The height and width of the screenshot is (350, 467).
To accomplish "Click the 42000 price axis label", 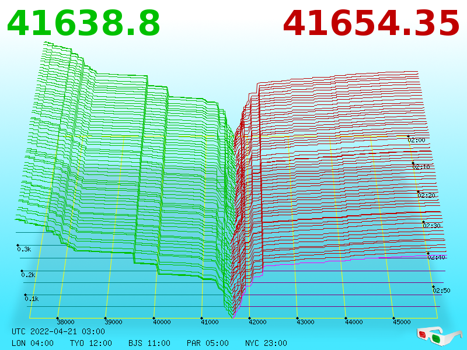I will pyautogui.click(x=257, y=322).
